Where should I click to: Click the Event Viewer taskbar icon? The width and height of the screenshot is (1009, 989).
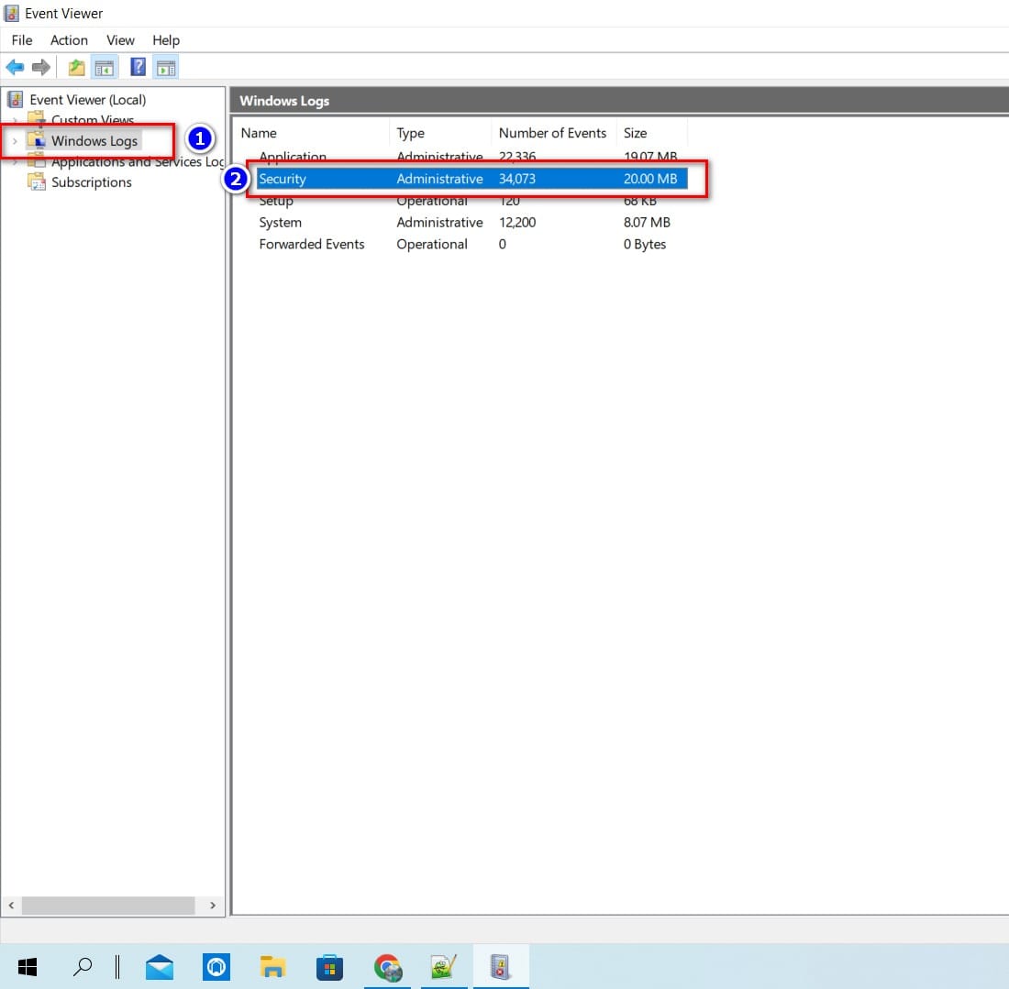[x=501, y=966]
